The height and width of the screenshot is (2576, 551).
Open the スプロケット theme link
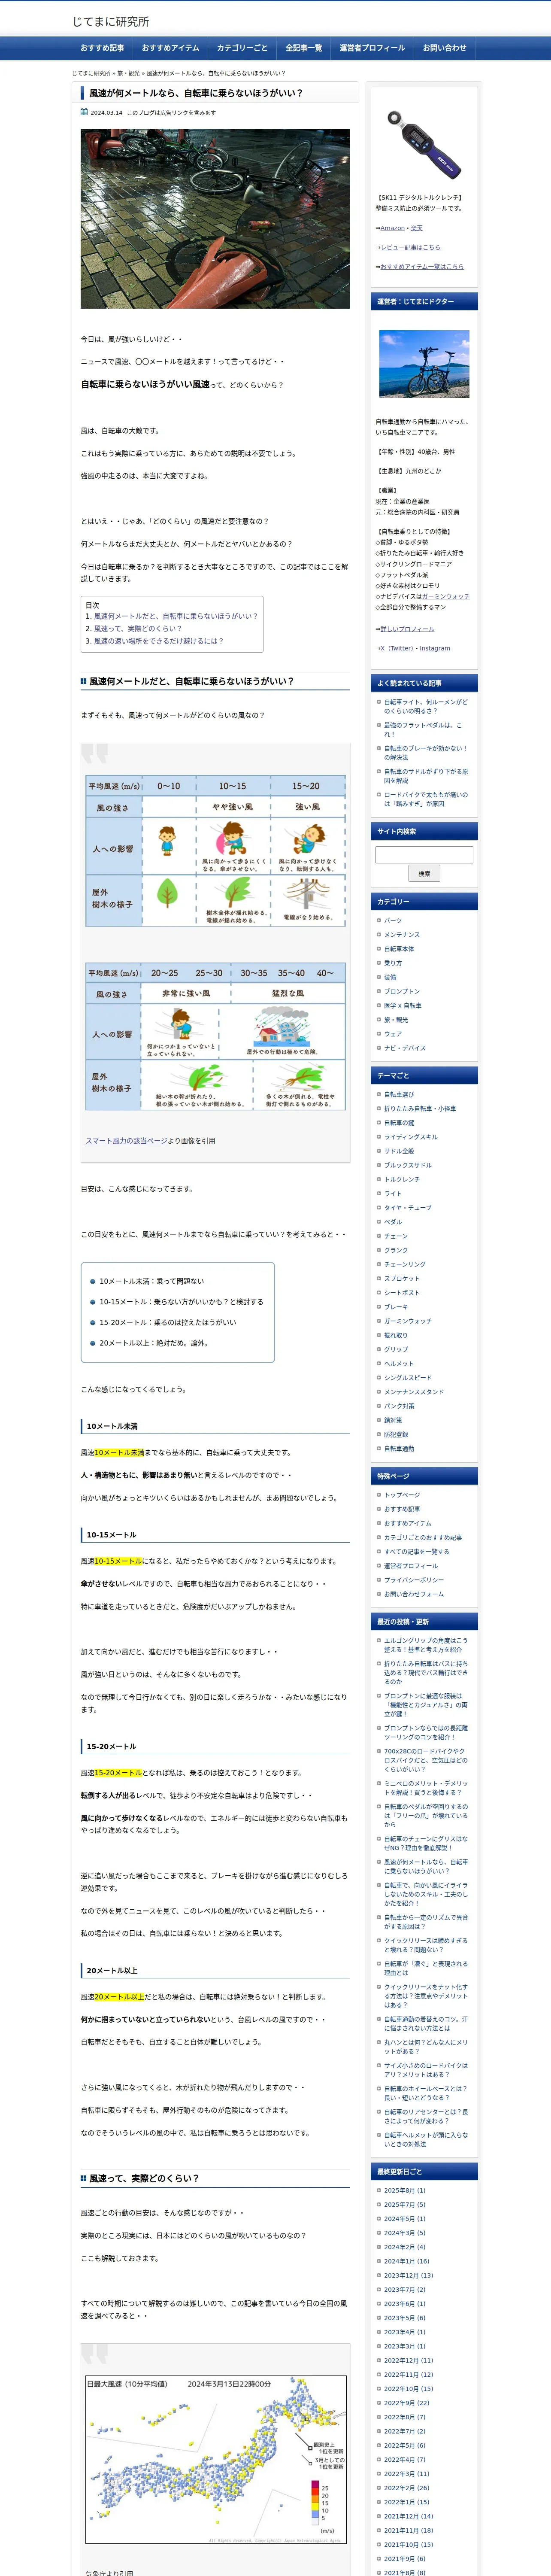pos(402,1278)
